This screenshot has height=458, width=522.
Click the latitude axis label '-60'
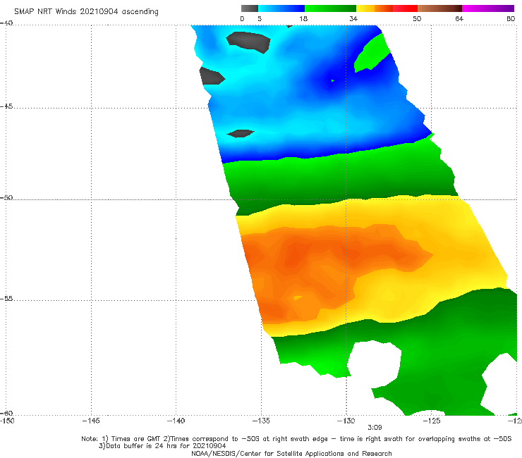6,413
